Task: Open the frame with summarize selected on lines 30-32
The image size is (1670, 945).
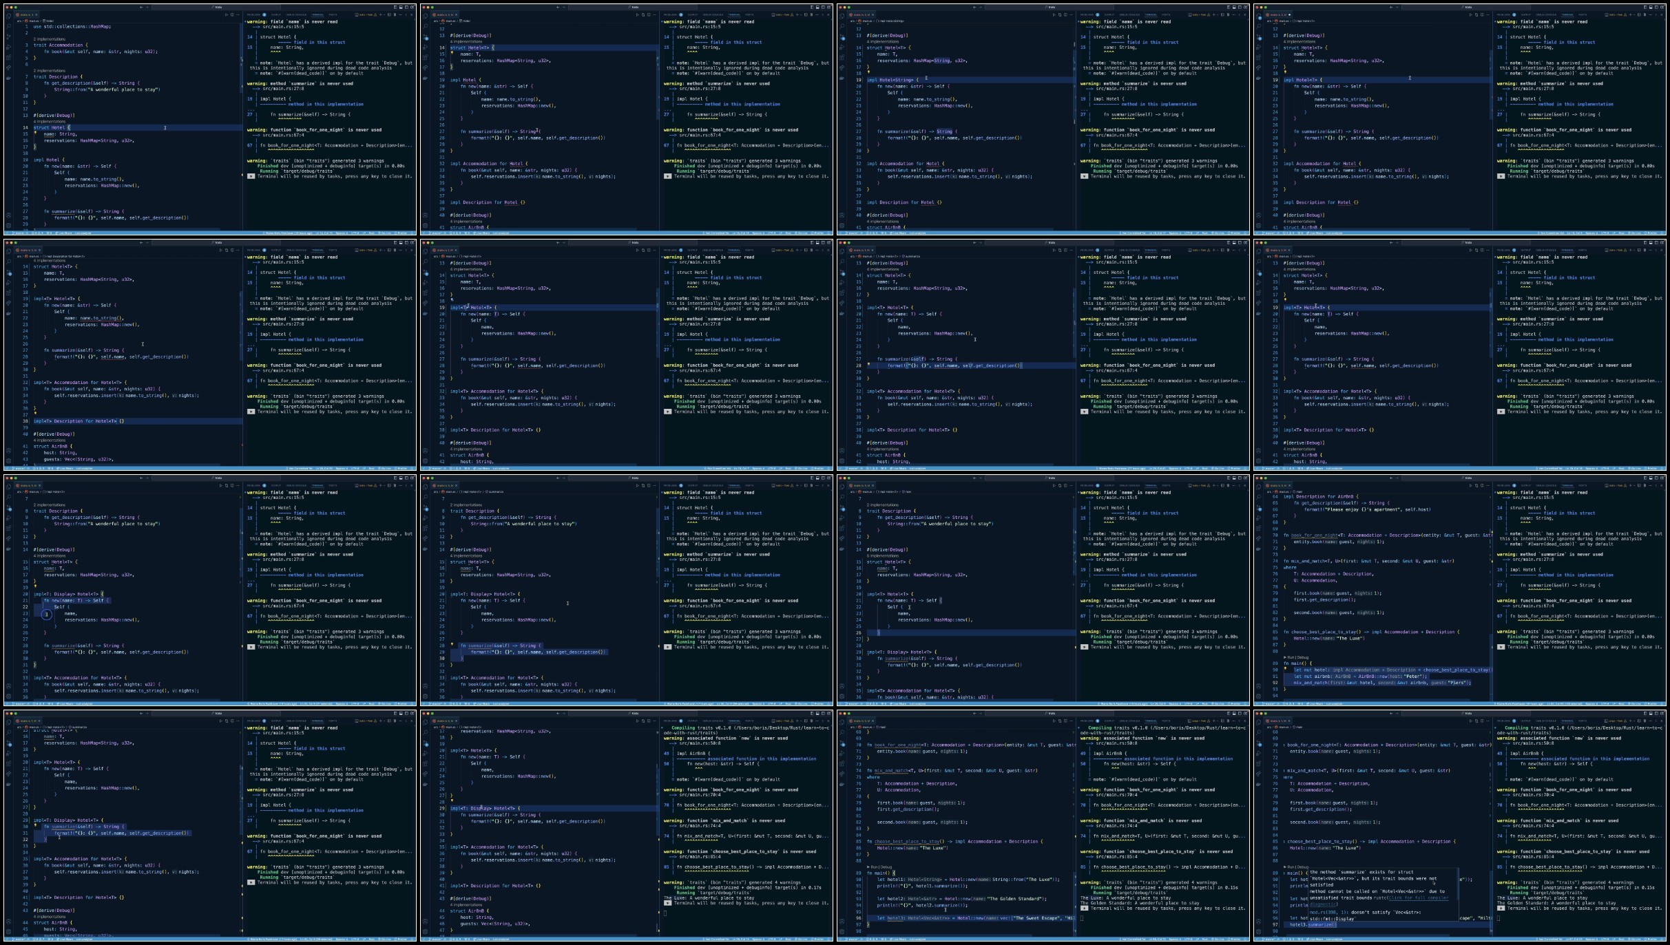Action: (210, 826)
